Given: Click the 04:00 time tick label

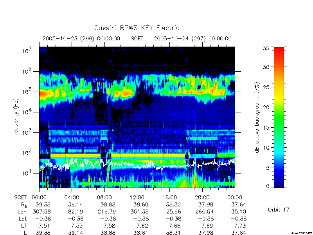Looking at the screenshot, I should click(x=72, y=197).
